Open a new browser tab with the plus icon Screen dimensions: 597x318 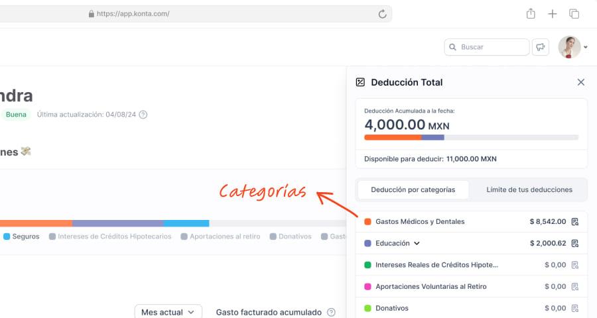pos(552,14)
